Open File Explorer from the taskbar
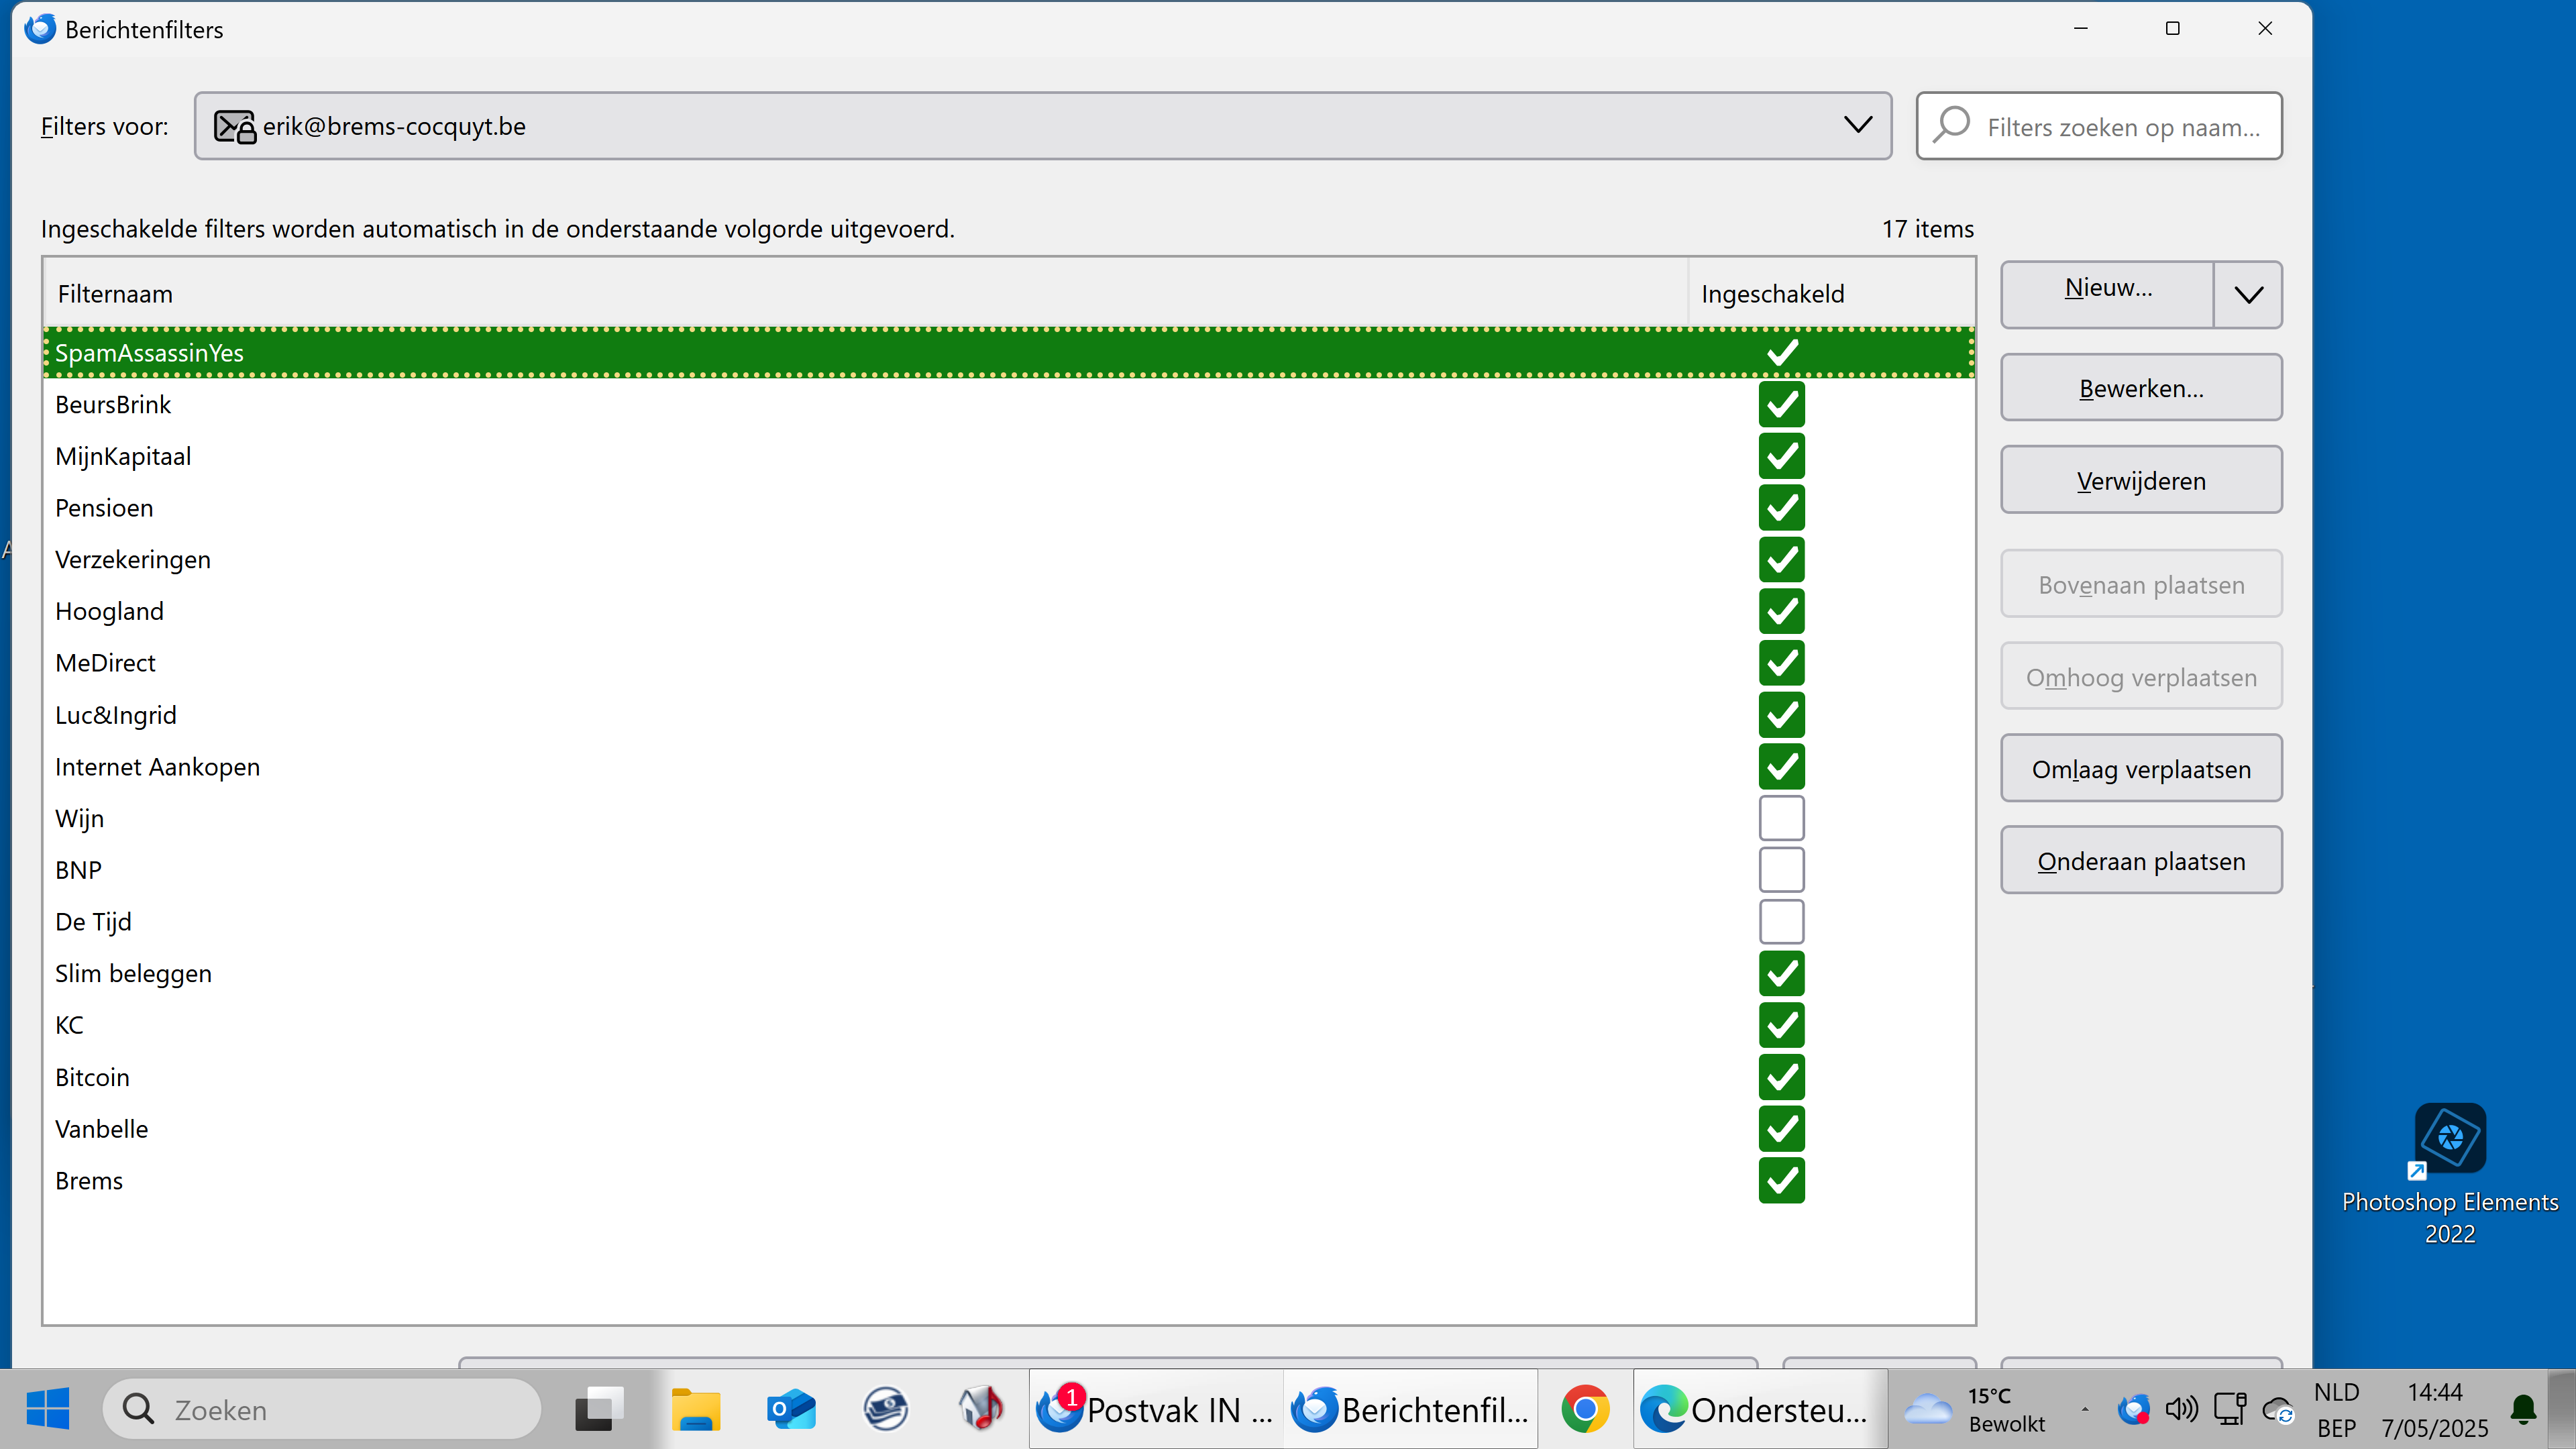The height and width of the screenshot is (1449, 2576). (695, 1409)
